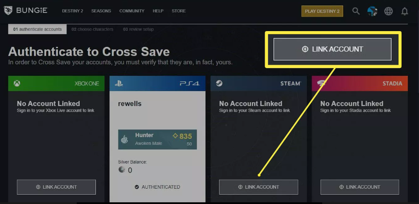Open the Seasons menu
The image size is (419, 204).
click(x=101, y=11)
